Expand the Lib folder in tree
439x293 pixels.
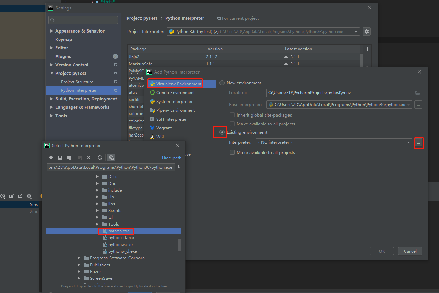point(97,197)
